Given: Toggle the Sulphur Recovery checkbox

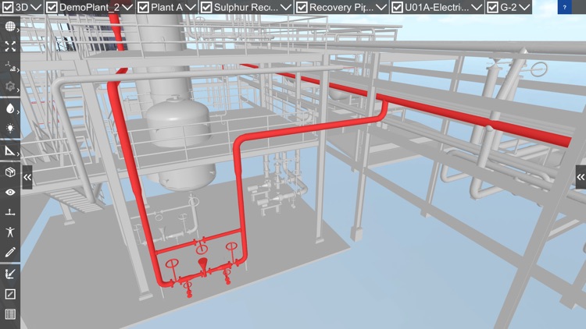Looking at the screenshot, I should 206,7.
